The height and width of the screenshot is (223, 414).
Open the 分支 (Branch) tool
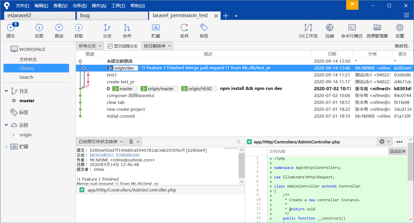click(107, 28)
